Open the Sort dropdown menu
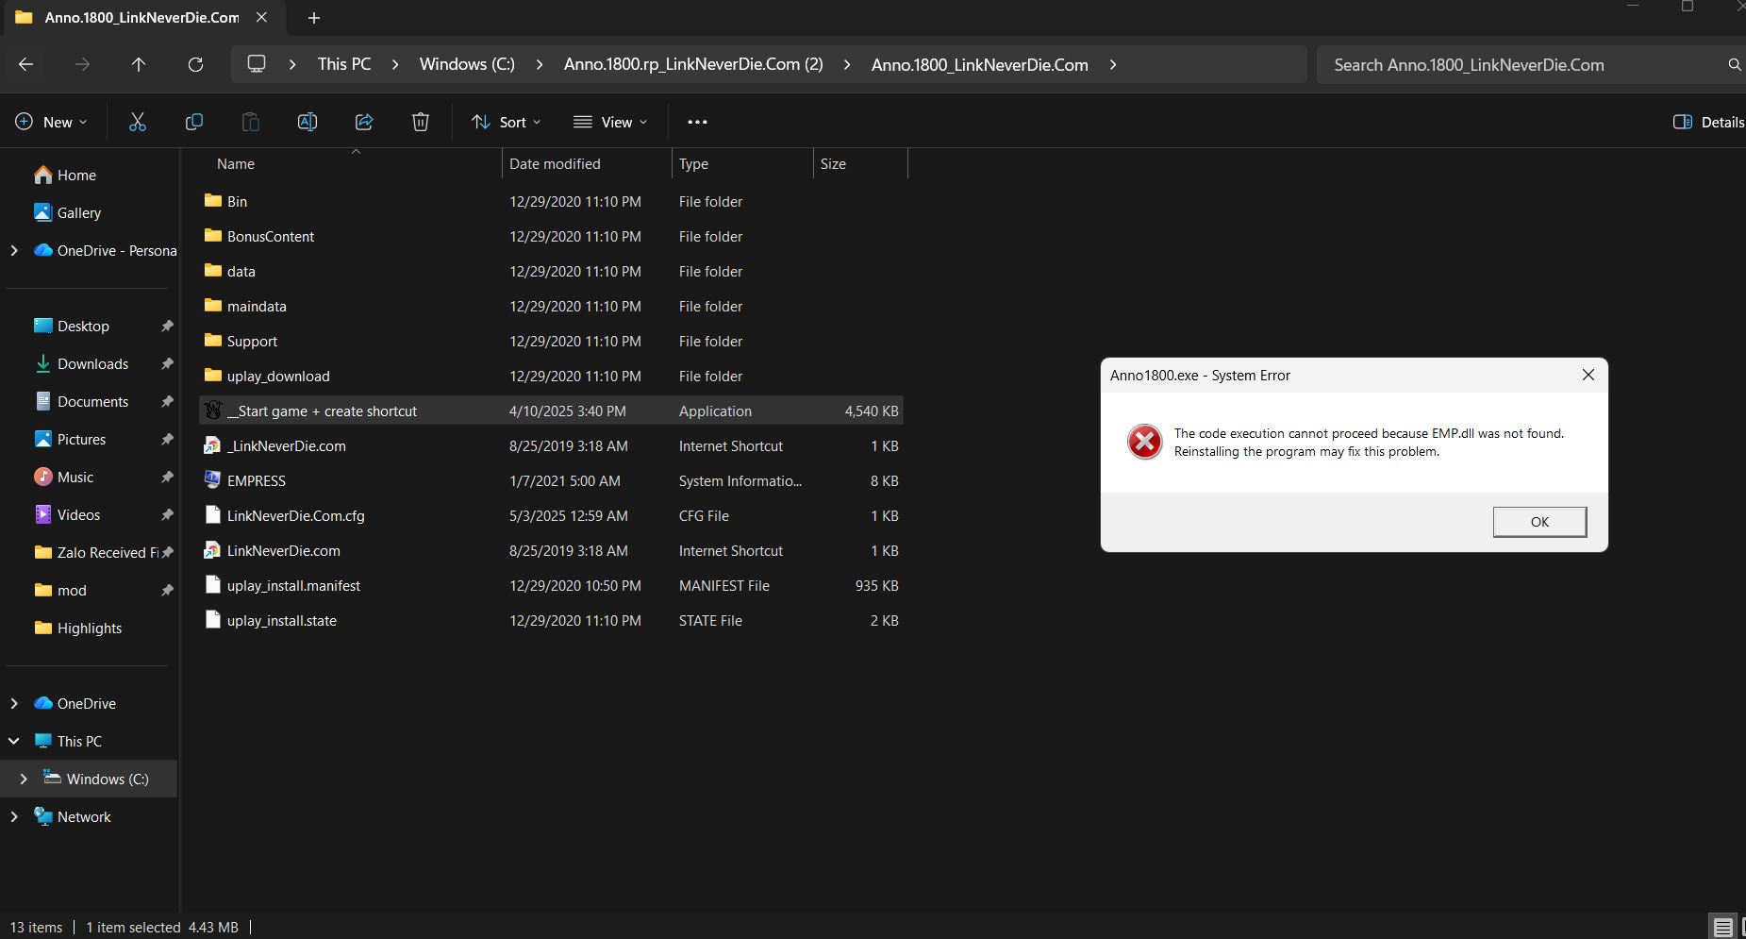The width and height of the screenshot is (1746, 939). (507, 122)
